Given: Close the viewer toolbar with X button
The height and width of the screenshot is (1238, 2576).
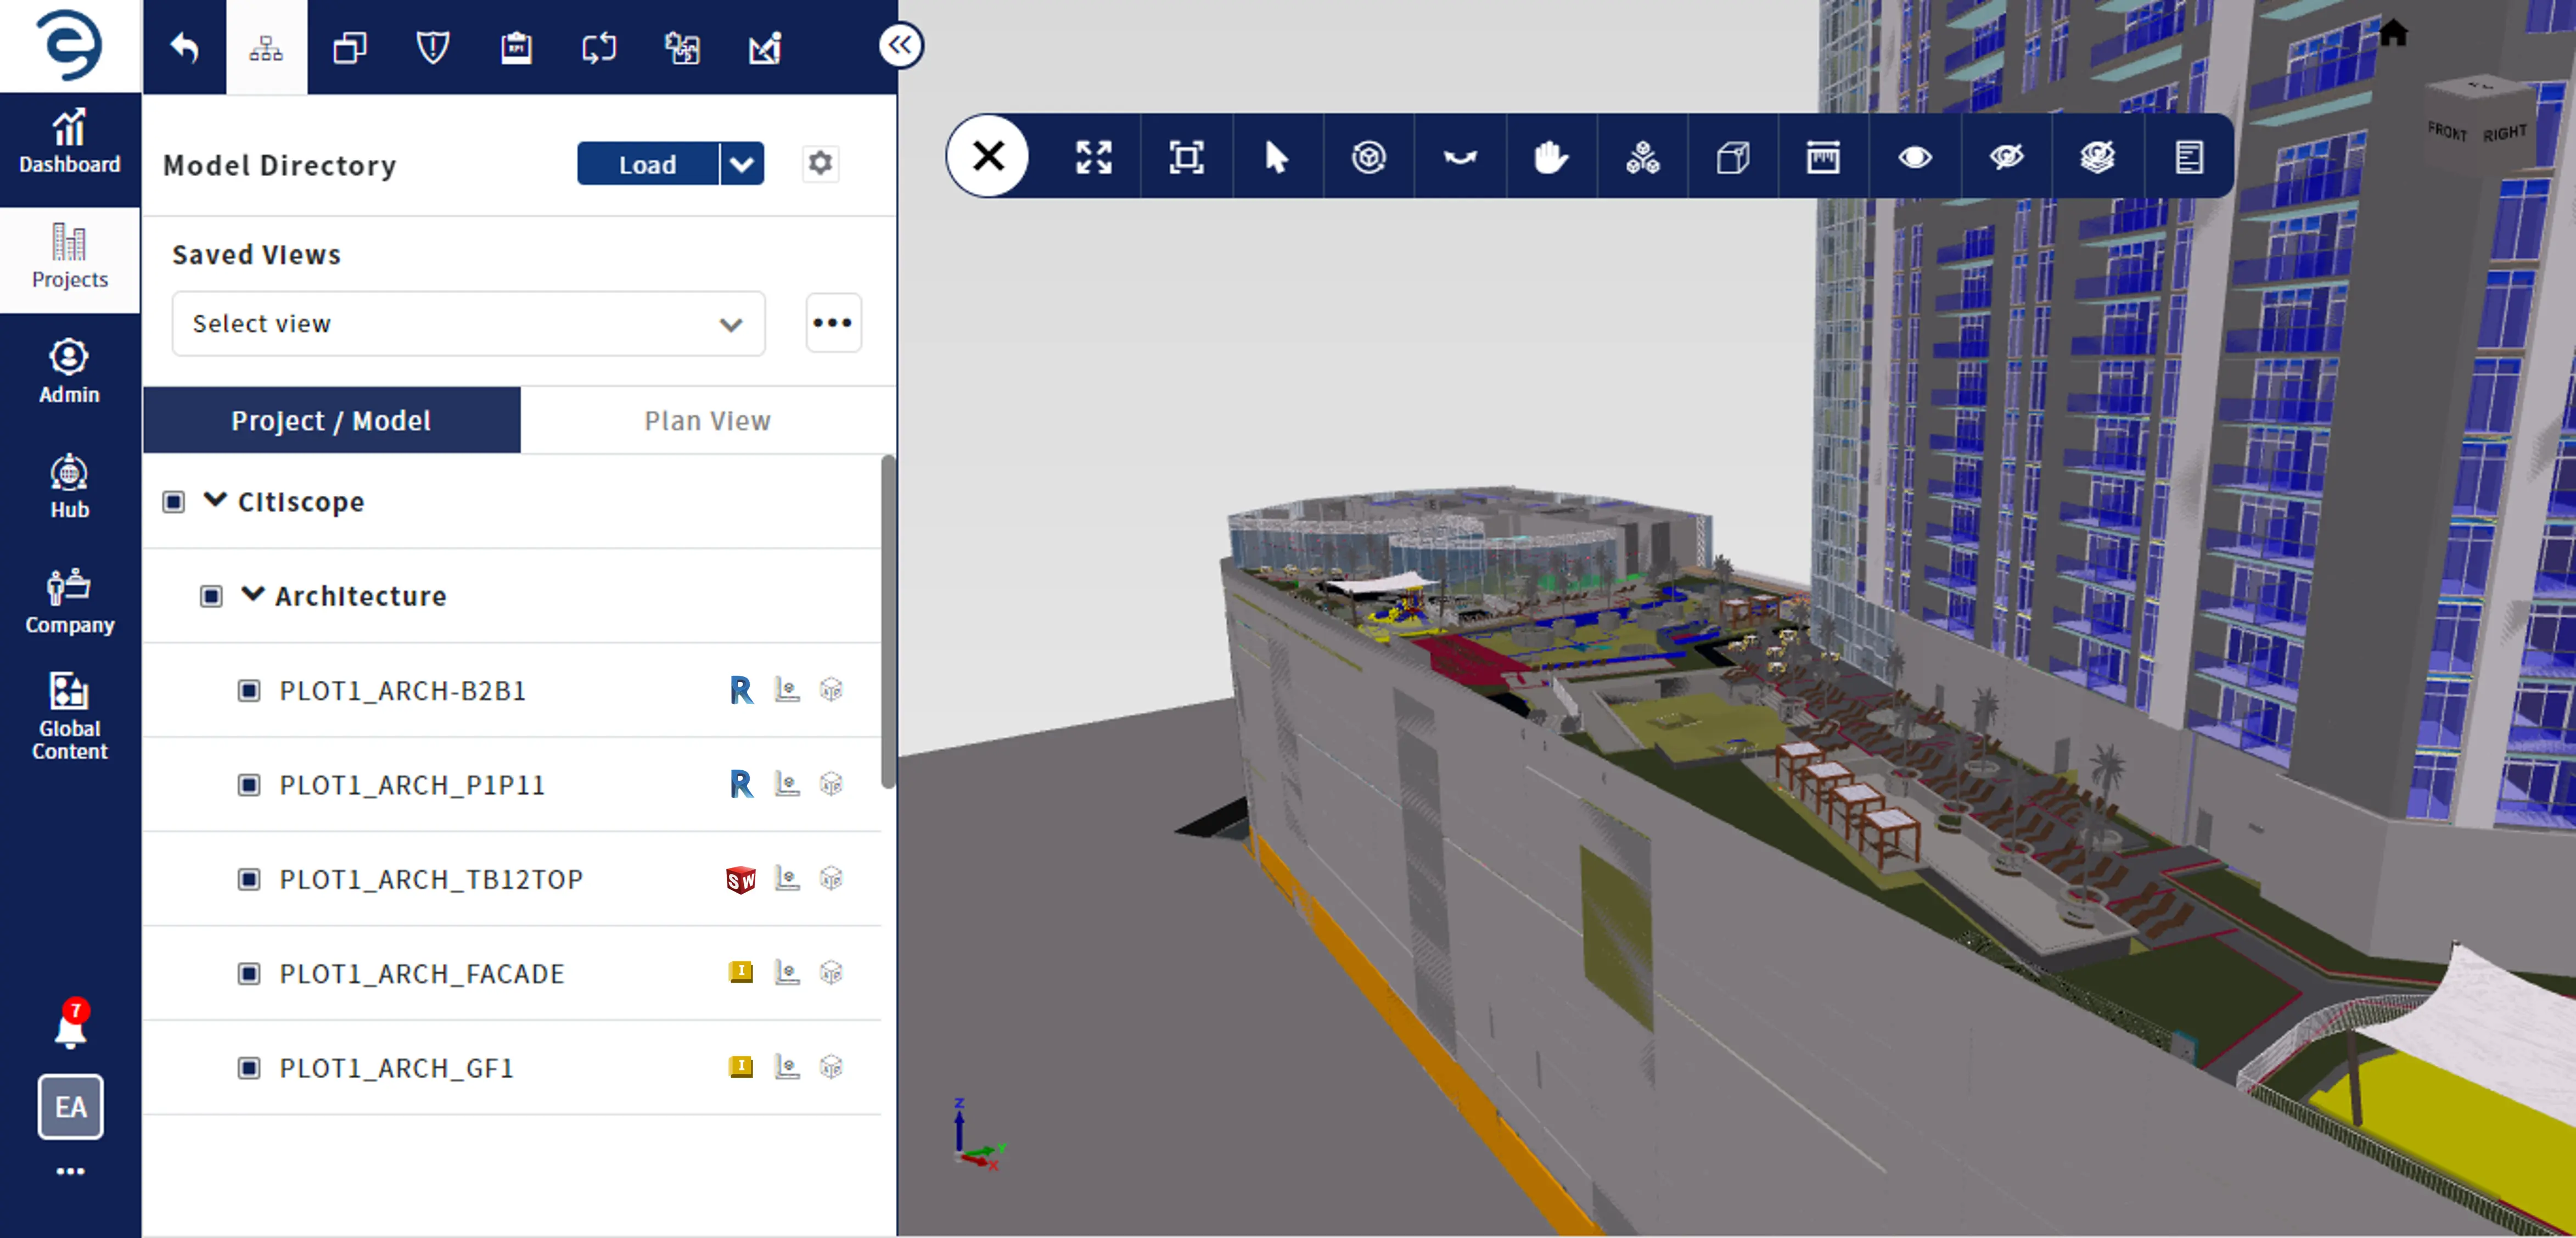Looking at the screenshot, I should coord(988,155).
